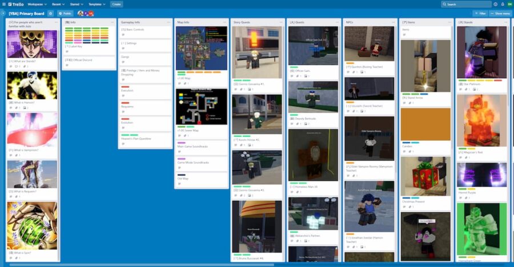Open the app switcher grid icon
The height and width of the screenshot is (267, 514).
(4, 4)
